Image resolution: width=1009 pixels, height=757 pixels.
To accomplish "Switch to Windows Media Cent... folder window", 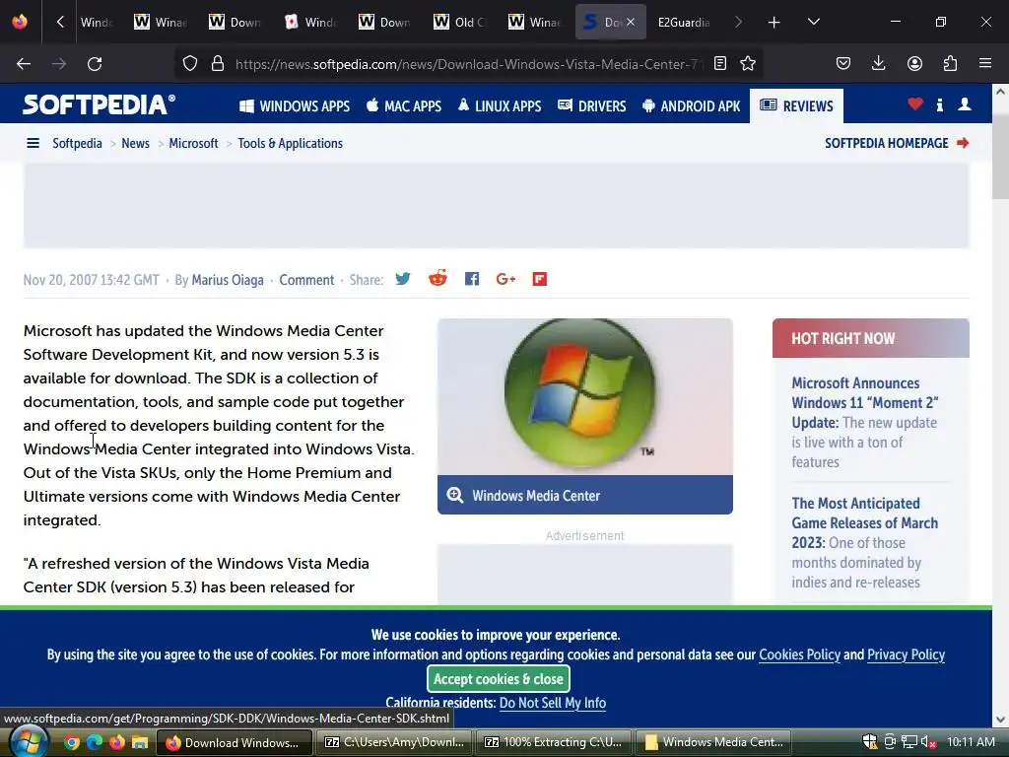I will pos(714,743).
